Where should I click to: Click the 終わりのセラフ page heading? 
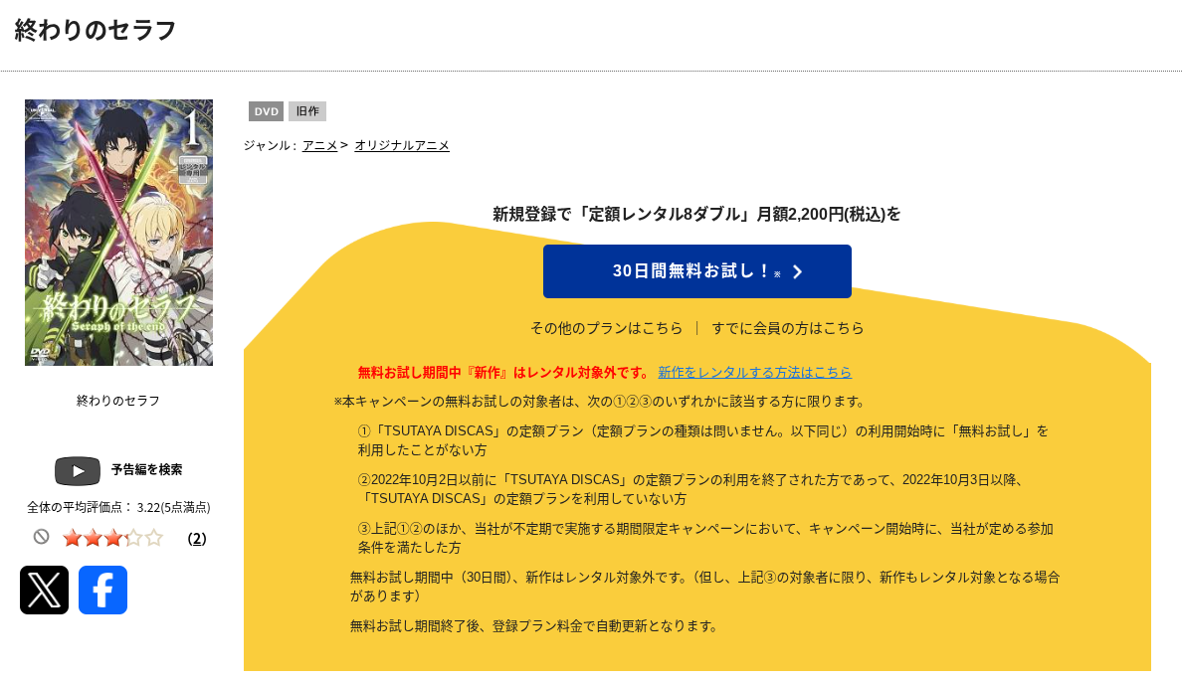(95, 30)
